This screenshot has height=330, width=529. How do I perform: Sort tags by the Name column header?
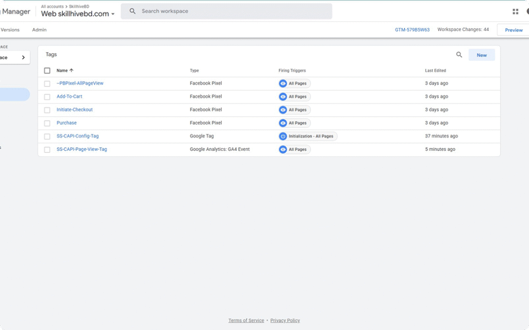[62, 71]
